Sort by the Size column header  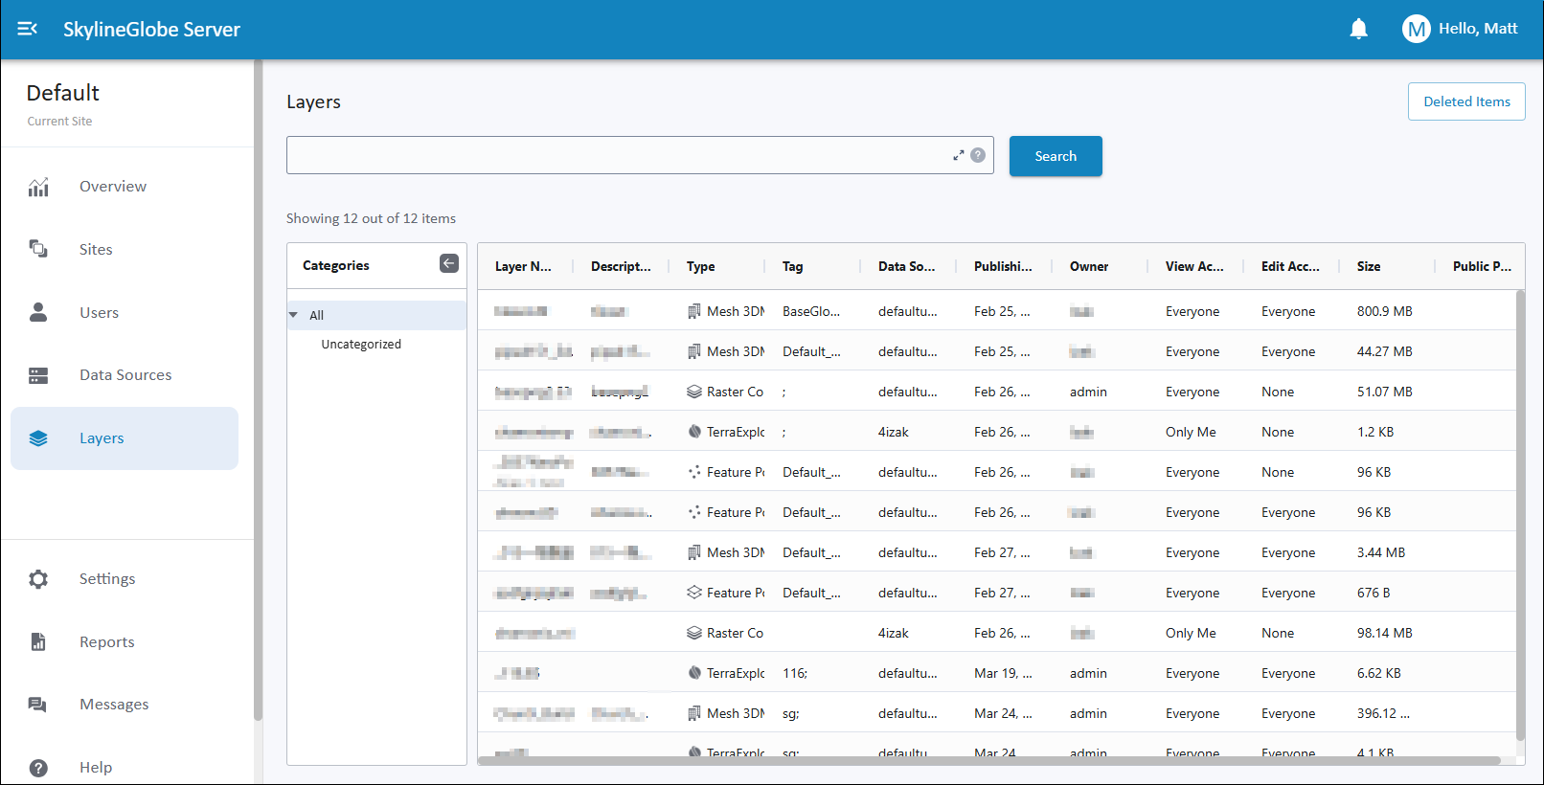click(1369, 267)
